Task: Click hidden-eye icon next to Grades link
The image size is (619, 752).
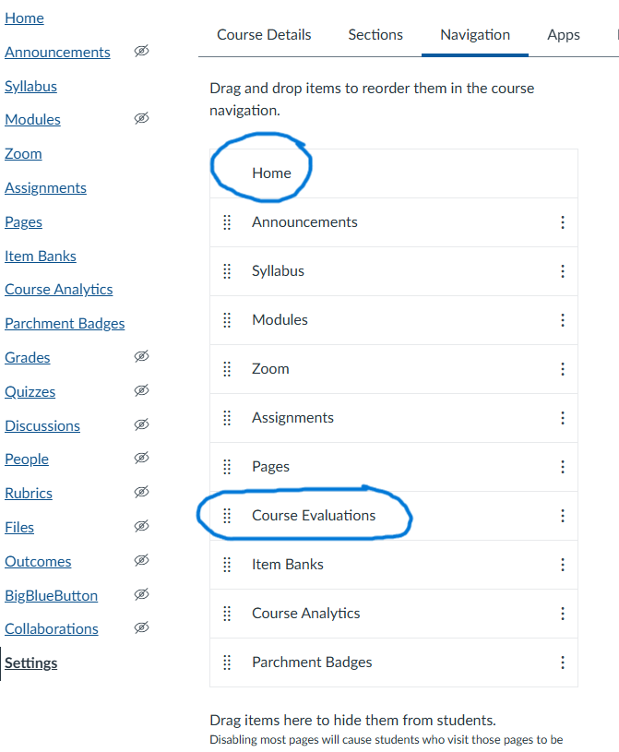Action: point(141,357)
